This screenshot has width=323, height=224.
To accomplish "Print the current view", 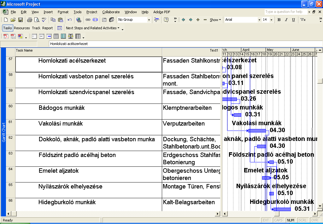I will click(x=30, y=20).
